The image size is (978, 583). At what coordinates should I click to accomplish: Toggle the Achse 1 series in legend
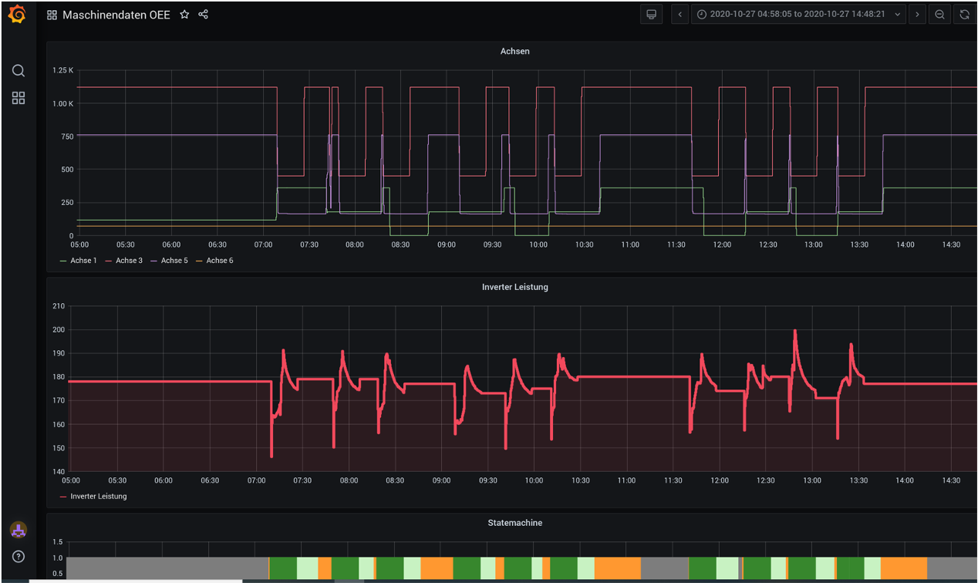tap(83, 261)
